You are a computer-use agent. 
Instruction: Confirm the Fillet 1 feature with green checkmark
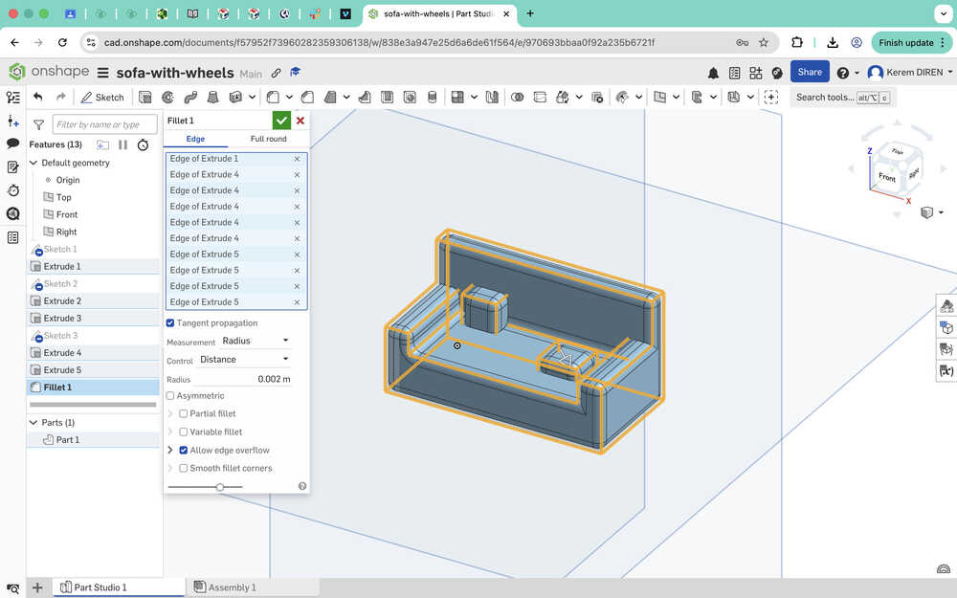[x=281, y=121]
